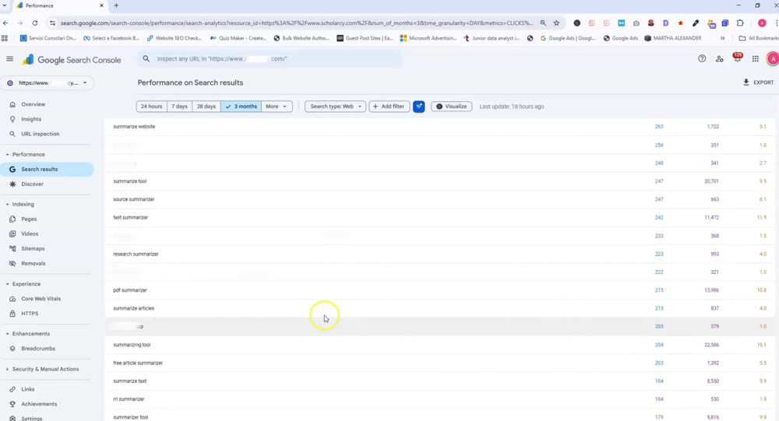Click the Links icon in sidebar
The width and height of the screenshot is (779, 421).
[x=12, y=389]
